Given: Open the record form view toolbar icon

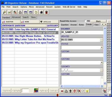Looking at the screenshot, I should 31,12.
